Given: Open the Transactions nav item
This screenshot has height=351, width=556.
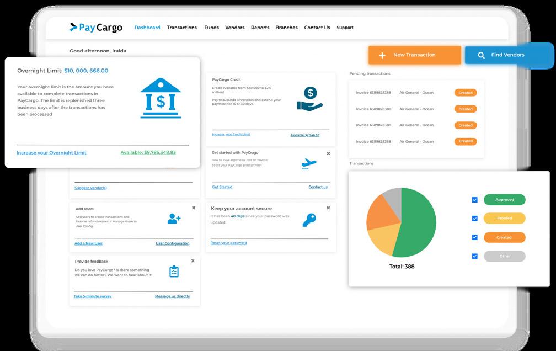Looking at the screenshot, I should tap(181, 28).
